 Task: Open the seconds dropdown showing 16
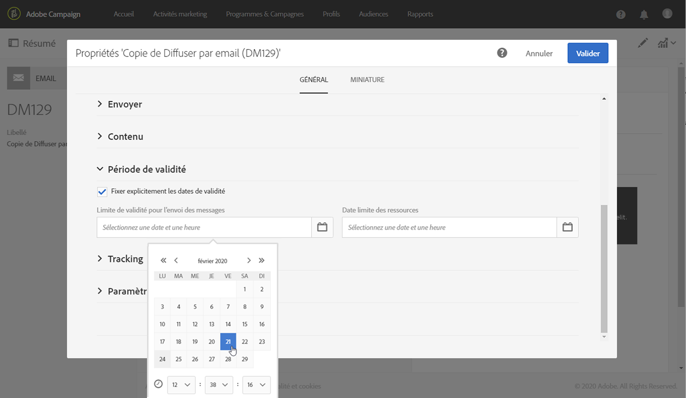pos(257,385)
